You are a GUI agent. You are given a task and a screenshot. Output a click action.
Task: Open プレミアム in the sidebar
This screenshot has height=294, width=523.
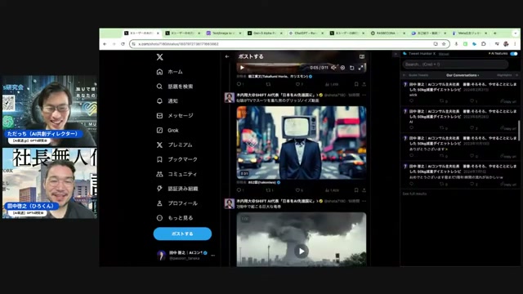point(174,145)
